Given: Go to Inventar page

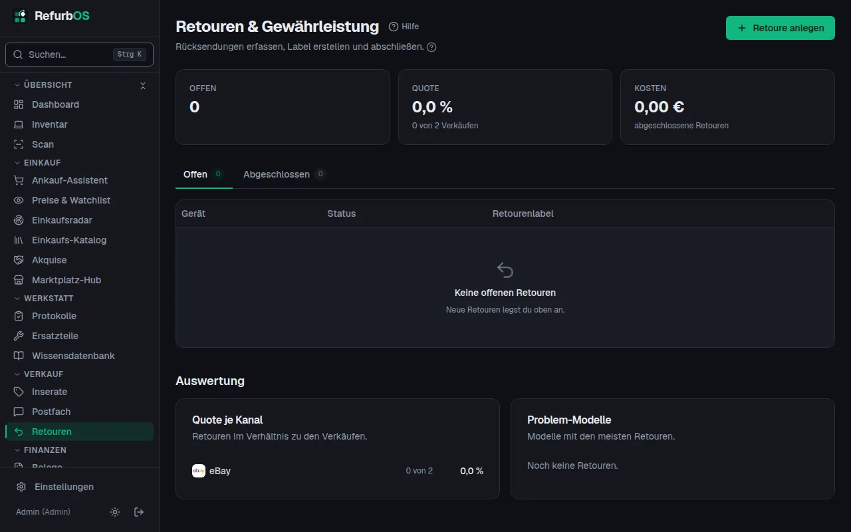Looking at the screenshot, I should (x=79, y=124).
